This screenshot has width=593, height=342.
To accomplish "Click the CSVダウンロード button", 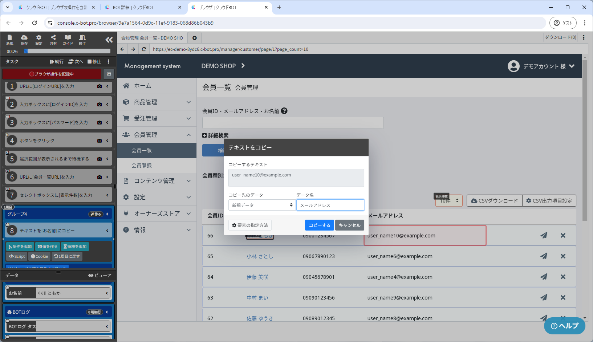I will 495,201.
